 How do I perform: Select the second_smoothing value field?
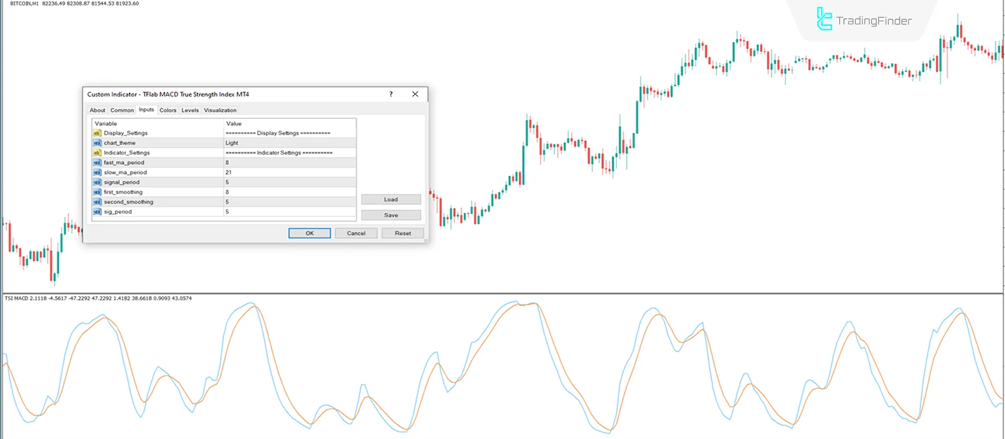tap(289, 202)
